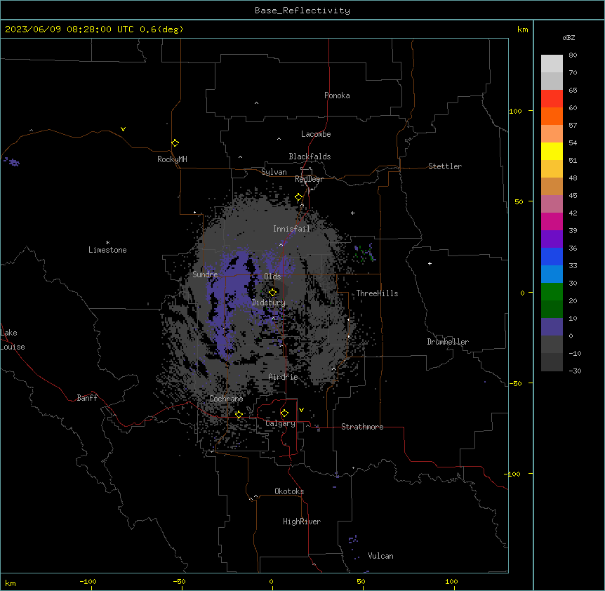This screenshot has width=605, height=591.
Task: Click the Lacombe city label
Action: pos(316,134)
